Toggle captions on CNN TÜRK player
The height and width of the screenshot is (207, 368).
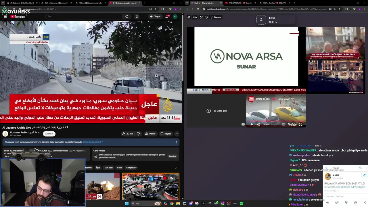[284, 124]
